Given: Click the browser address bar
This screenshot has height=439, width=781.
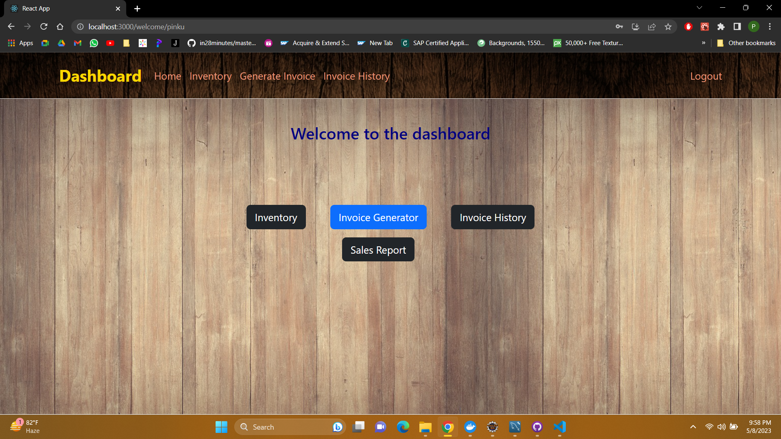Looking at the screenshot, I should pos(285,26).
